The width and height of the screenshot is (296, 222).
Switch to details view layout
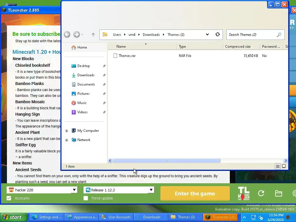(x=278, y=166)
